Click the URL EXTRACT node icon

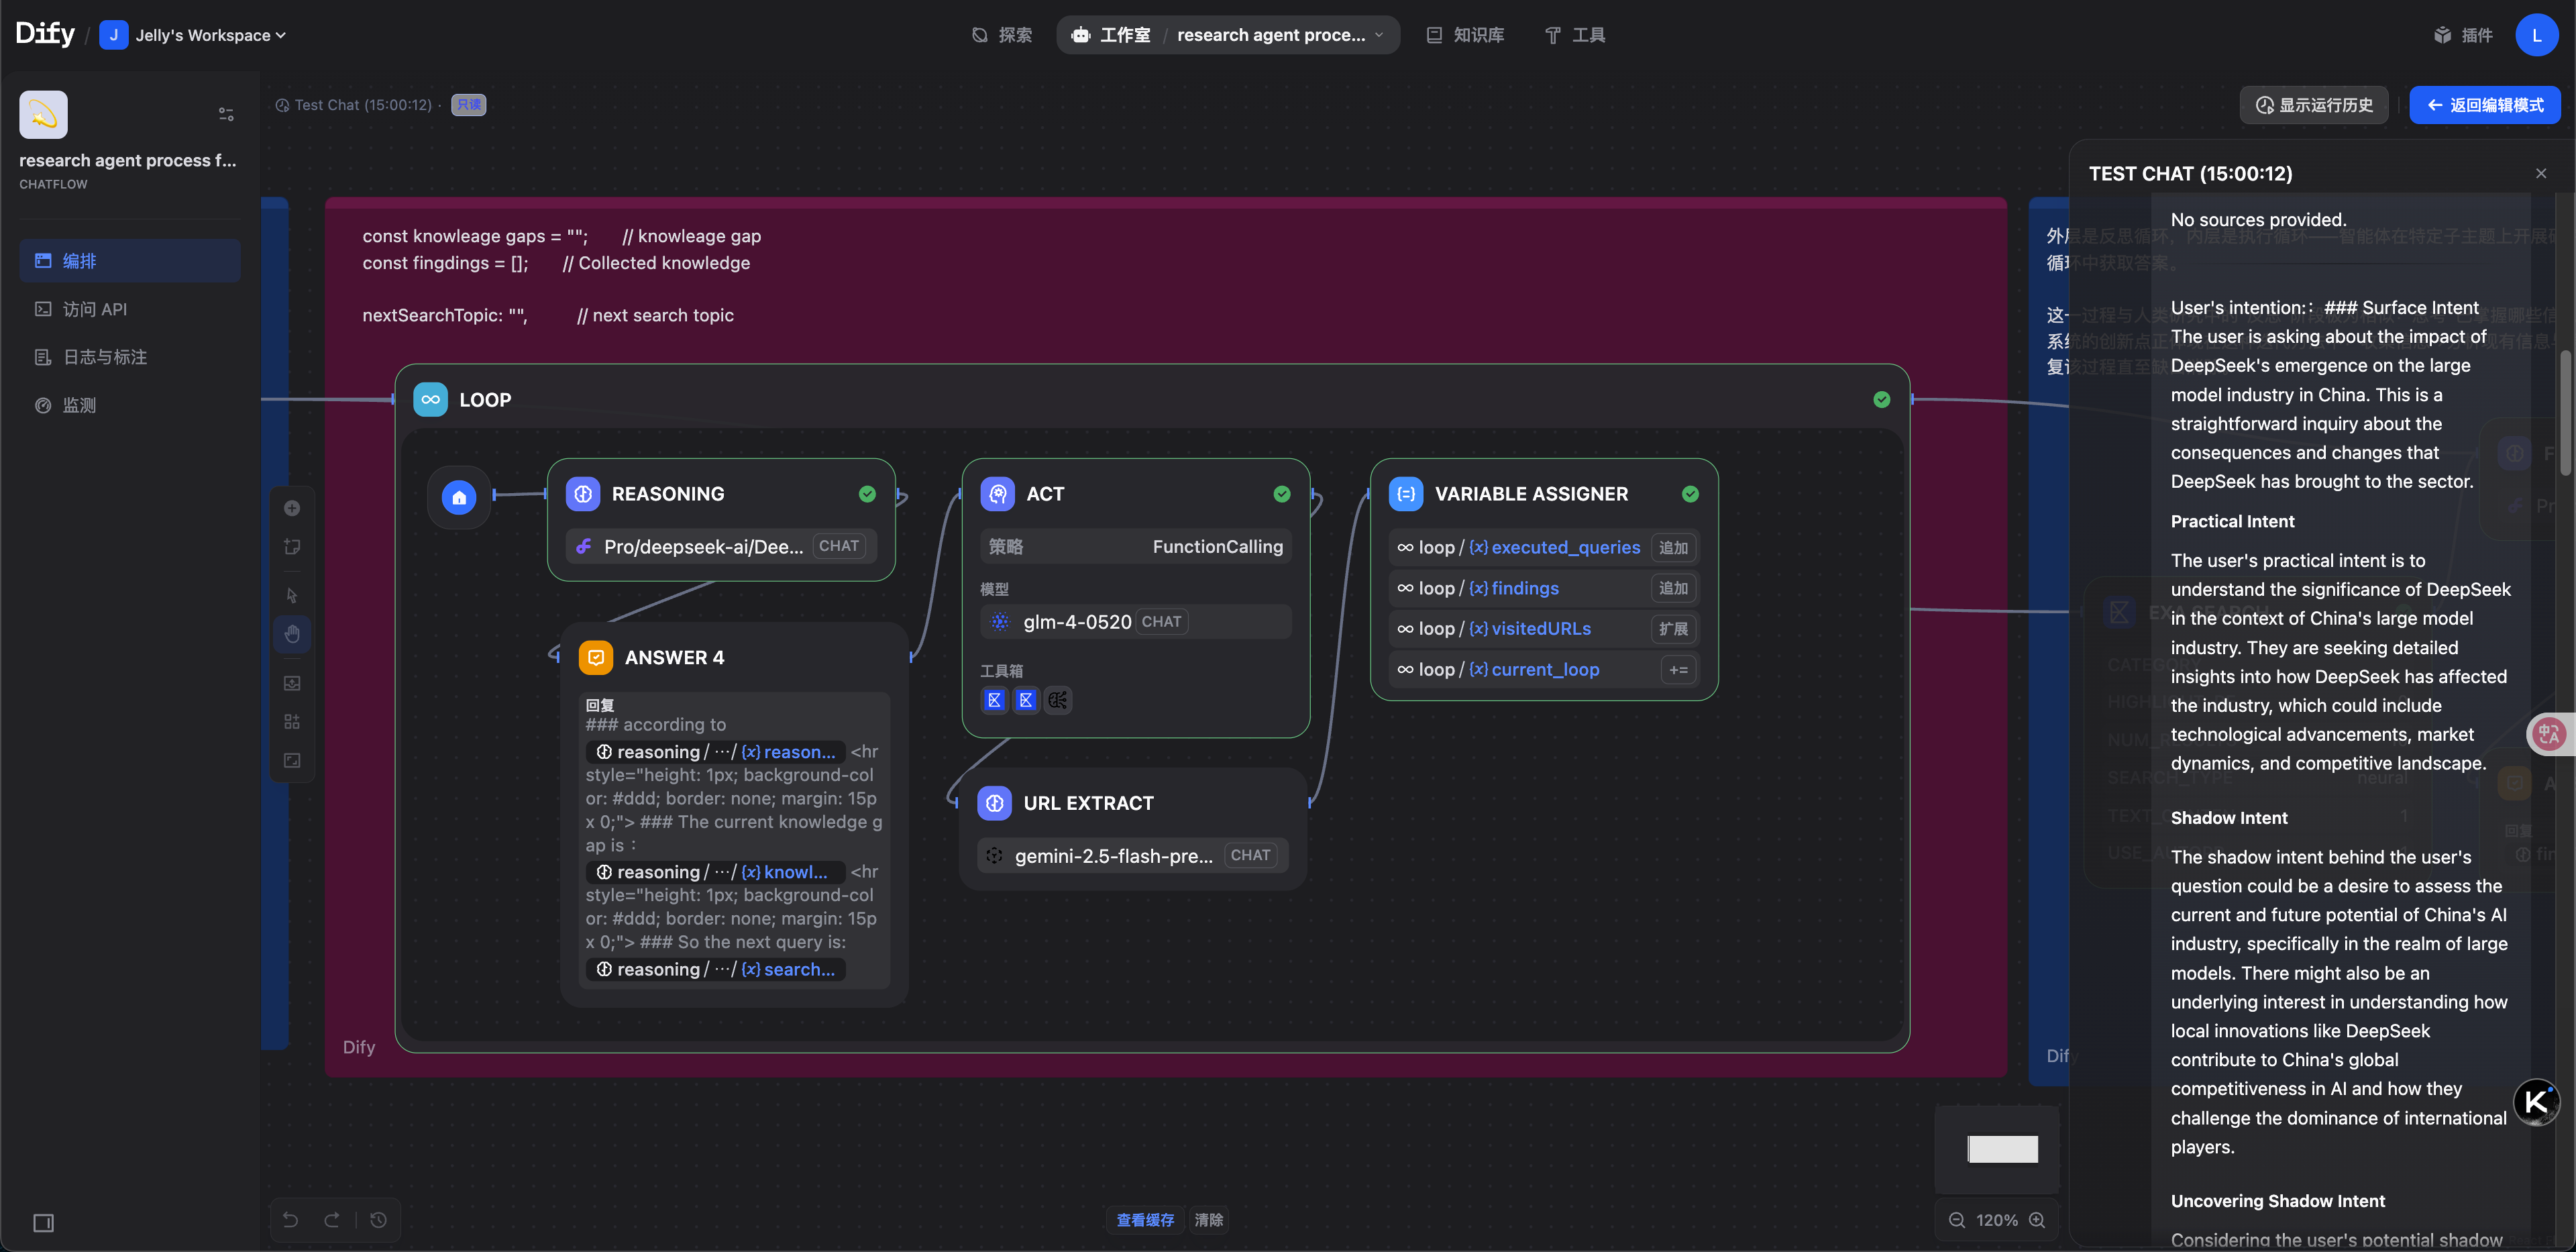[994, 803]
